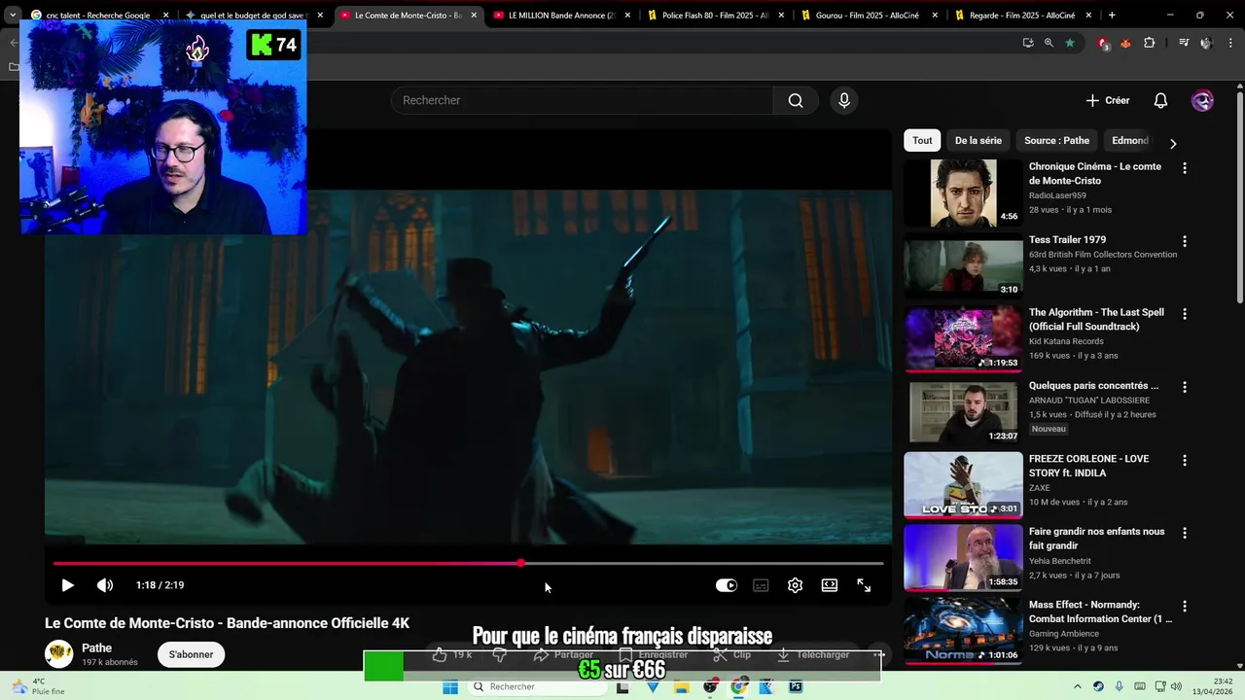Open the Pathe channel avatar
The image size is (1245, 700).
point(59,653)
